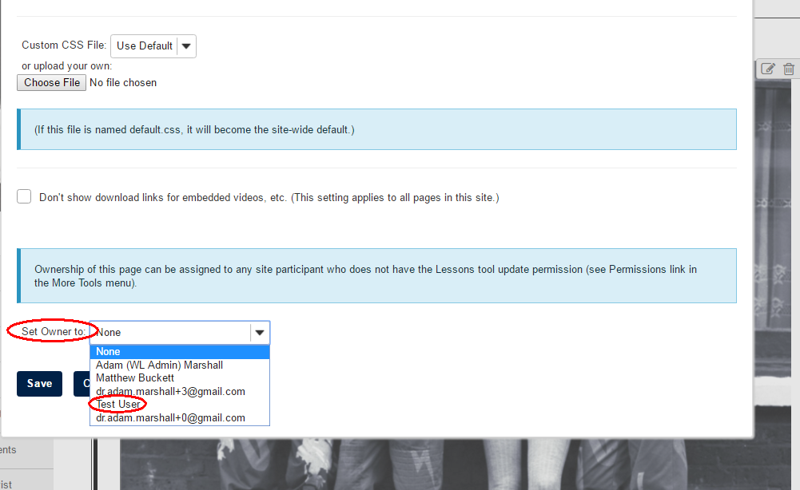Click the Set Owner dropdown arrow
The image size is (800, 490).
tap(260, 332)
